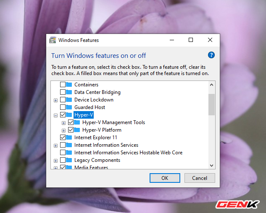Click the Guarded Host folder icon
The height and width of the screenshot is (213, 266).
click(x=69, y=107)
